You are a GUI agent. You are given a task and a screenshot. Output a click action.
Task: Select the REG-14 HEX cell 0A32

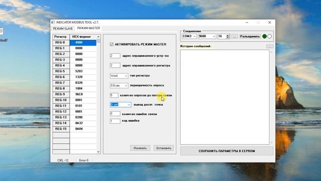[83, 123]
